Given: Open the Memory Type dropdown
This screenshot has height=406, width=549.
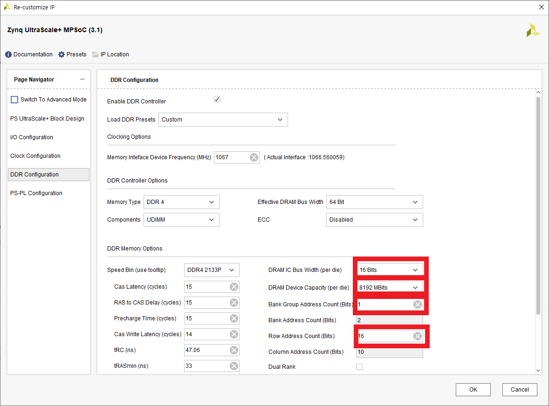Looking at the screenshot, I should coord(181,202).
